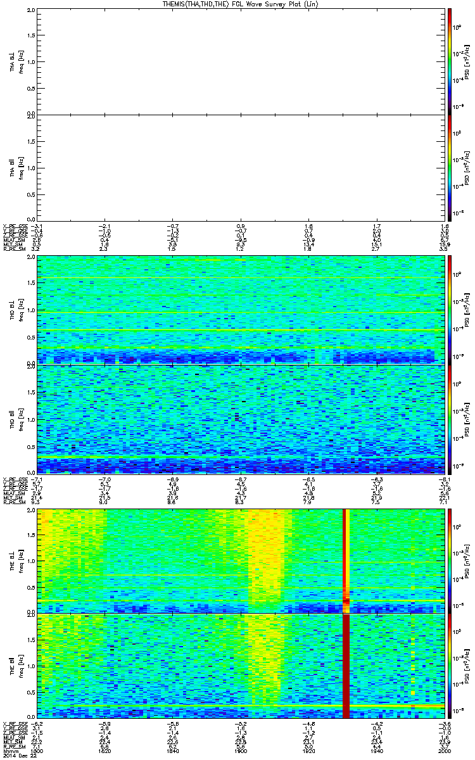Click the 'THE BII freq [Hz]' axis label
475x760 pixels.
tap(16, 665)
